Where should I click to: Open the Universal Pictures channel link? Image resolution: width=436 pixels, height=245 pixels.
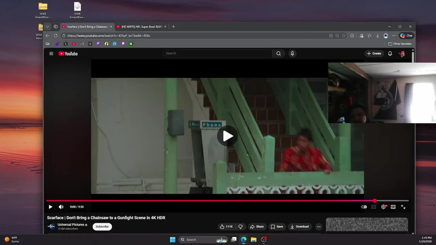click(71, 225)
